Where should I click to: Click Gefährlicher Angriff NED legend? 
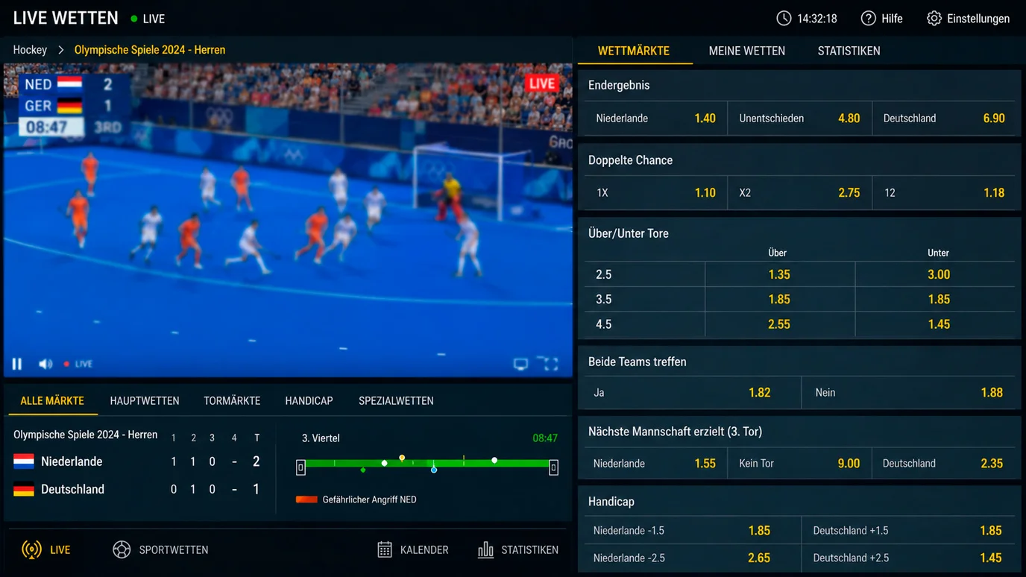[356, 499]
